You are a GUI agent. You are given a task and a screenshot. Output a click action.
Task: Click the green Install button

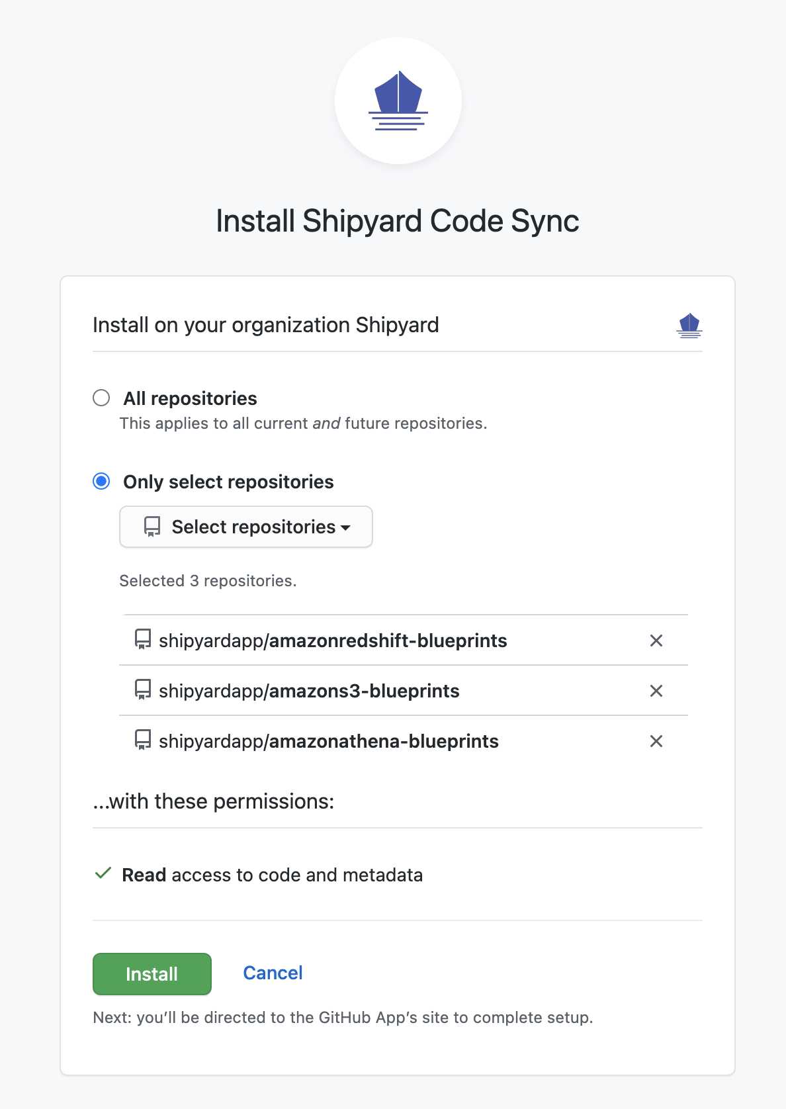point(152,974)
